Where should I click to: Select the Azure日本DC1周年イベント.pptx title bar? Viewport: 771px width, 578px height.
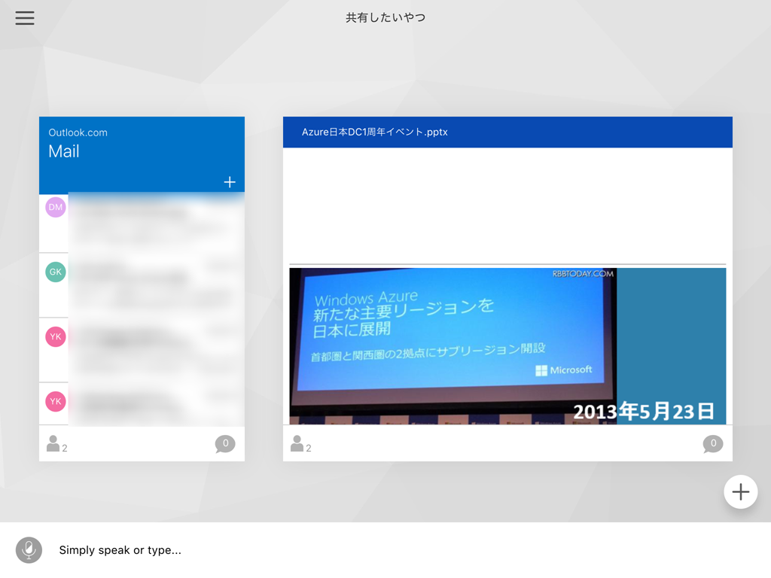pyautogui.click(x=507, y=132)
